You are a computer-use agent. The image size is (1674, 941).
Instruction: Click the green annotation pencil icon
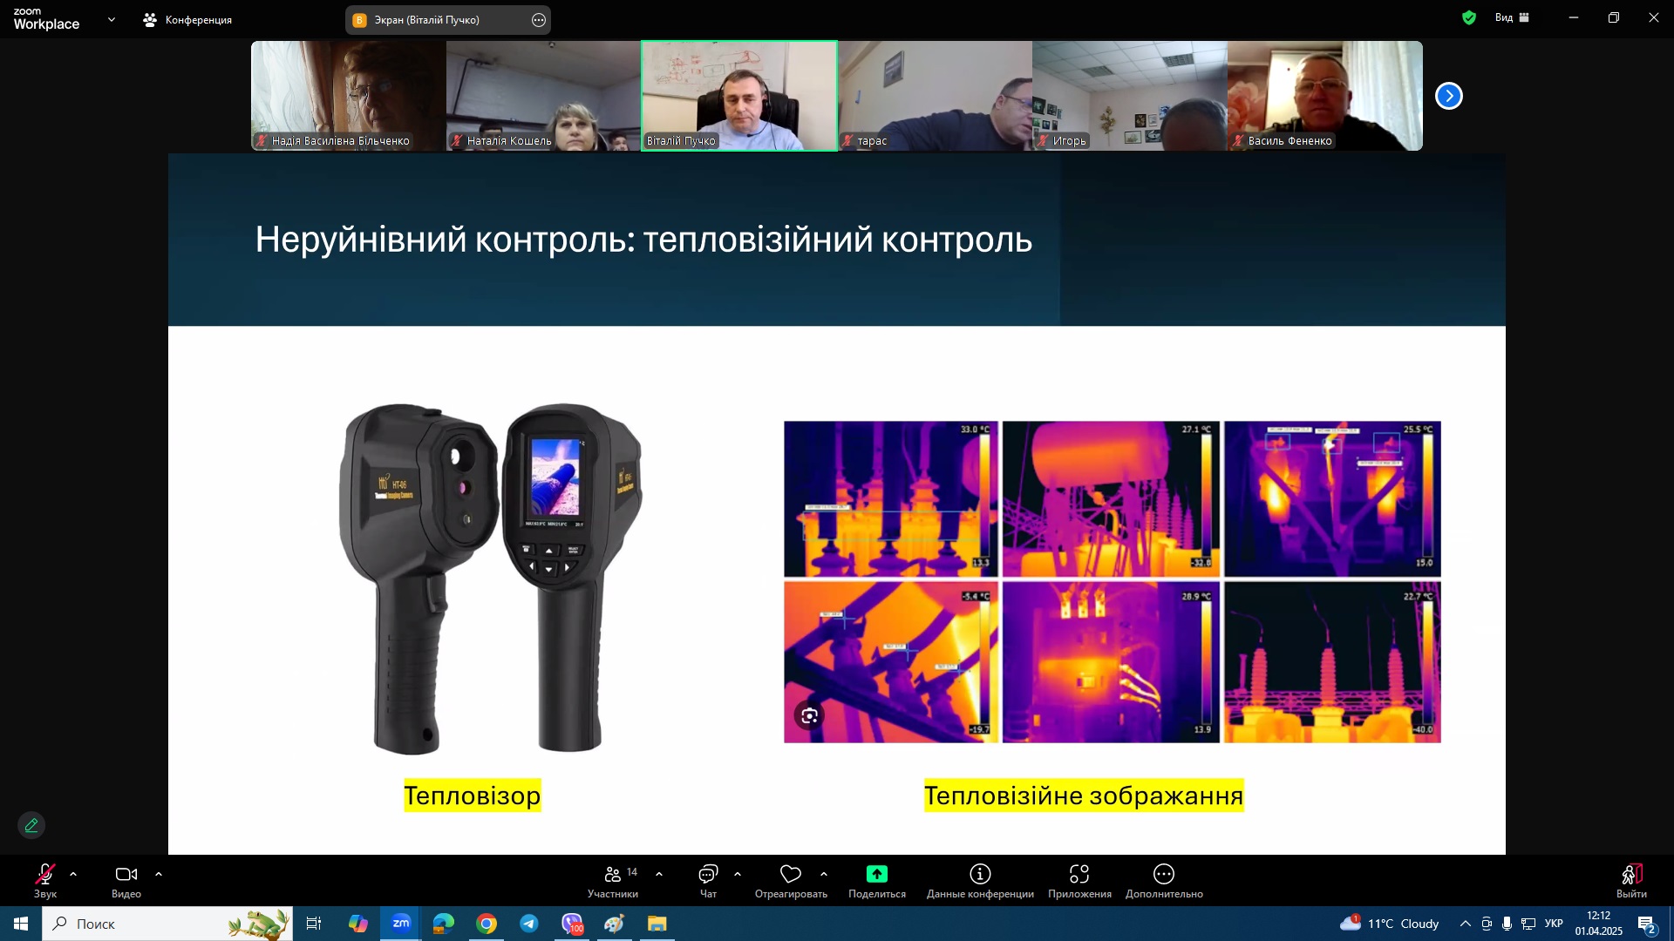[31, 825]
